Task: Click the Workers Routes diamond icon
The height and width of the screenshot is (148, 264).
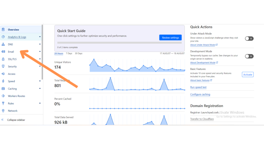Action: pyautogui.click(x=3, y=96)
